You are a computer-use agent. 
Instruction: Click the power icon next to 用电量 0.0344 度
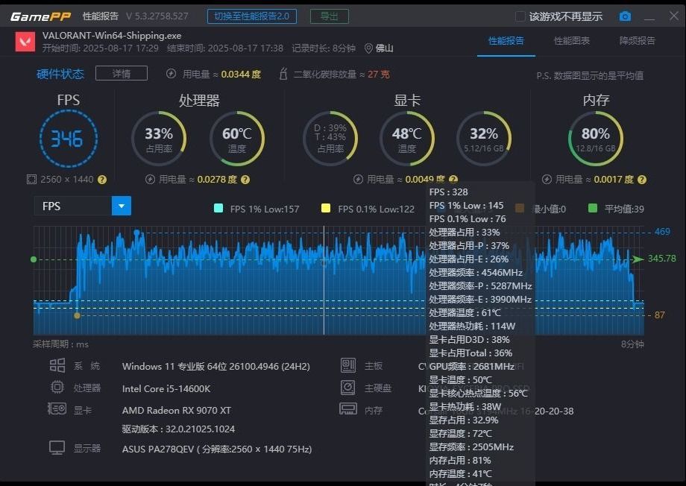tap(171, 74)
